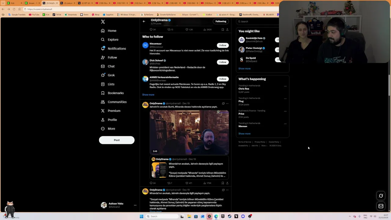Click the Post button
This screenshot has width=391, height=220.
click(x=117, y=140)
